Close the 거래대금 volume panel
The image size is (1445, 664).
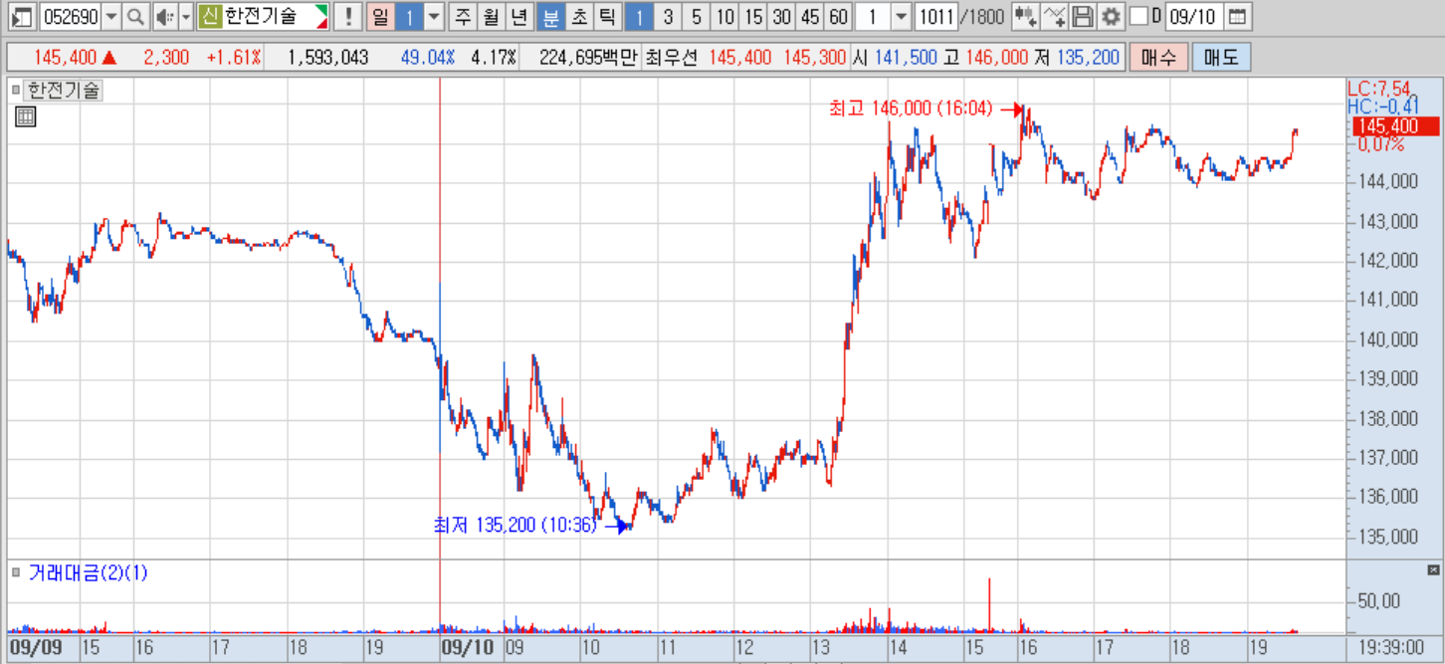tap(1433, 570)
